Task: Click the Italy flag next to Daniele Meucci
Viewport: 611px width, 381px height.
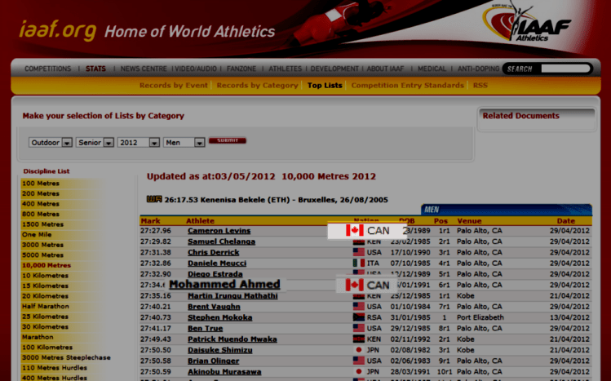Action: click(x=358, y=264)
